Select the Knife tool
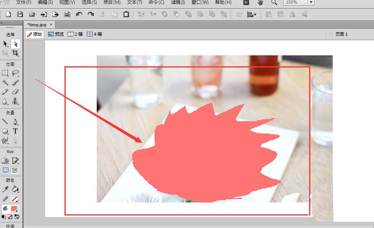Image resolution: width=374 pixels, height=228 pixels. 15,140
